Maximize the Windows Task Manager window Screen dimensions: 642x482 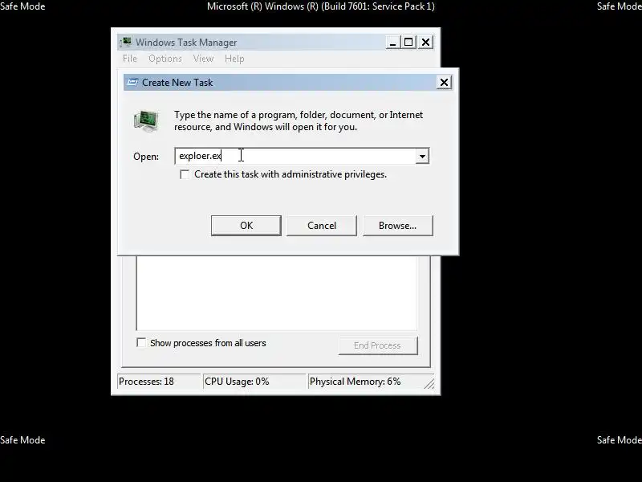pos(408,43)
